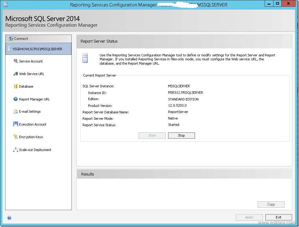Click the Report Manager URL globe icon
The width and height of the screenshot is (299, 227).
[x=15, y=99]
